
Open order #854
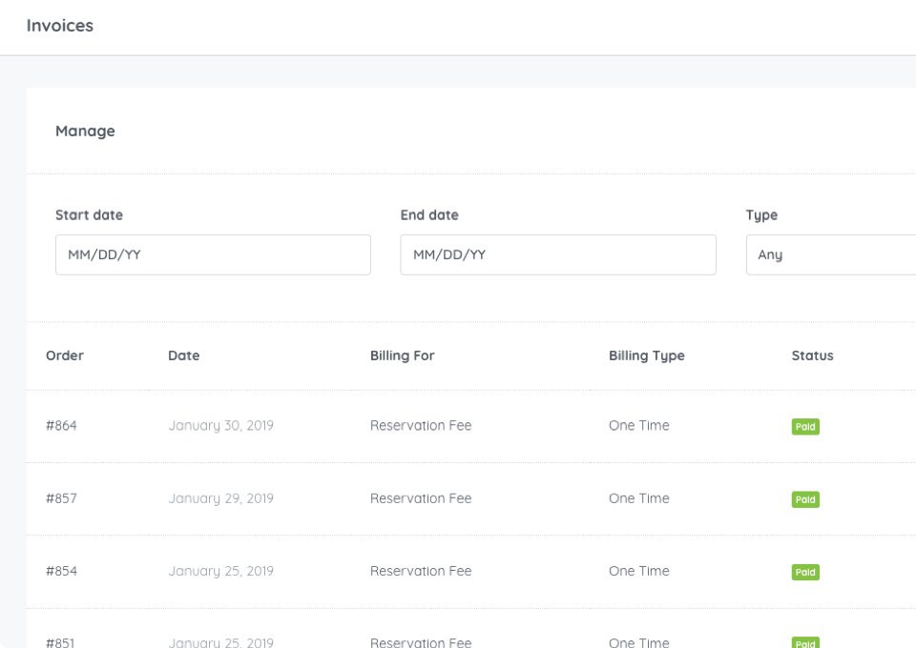pos(61,571)
